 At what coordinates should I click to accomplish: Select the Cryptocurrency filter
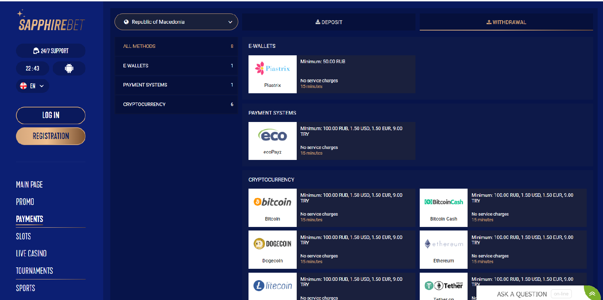pos(176,104)
